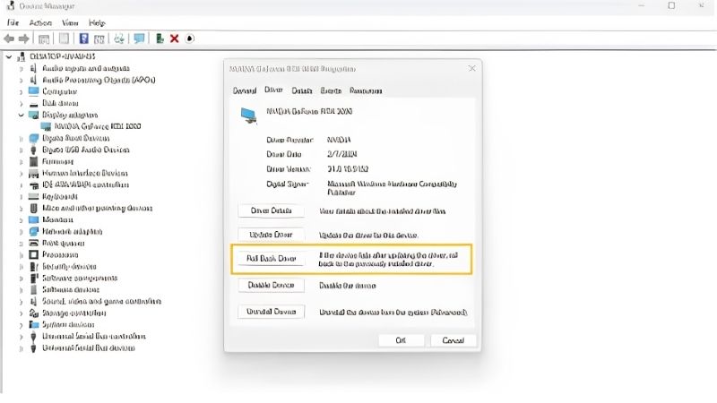Click the Keyboards category icon

[x=33, y=196]
